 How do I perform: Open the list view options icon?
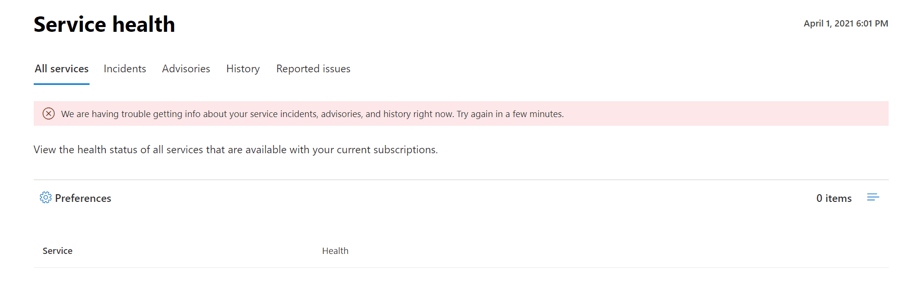(873, 198)
